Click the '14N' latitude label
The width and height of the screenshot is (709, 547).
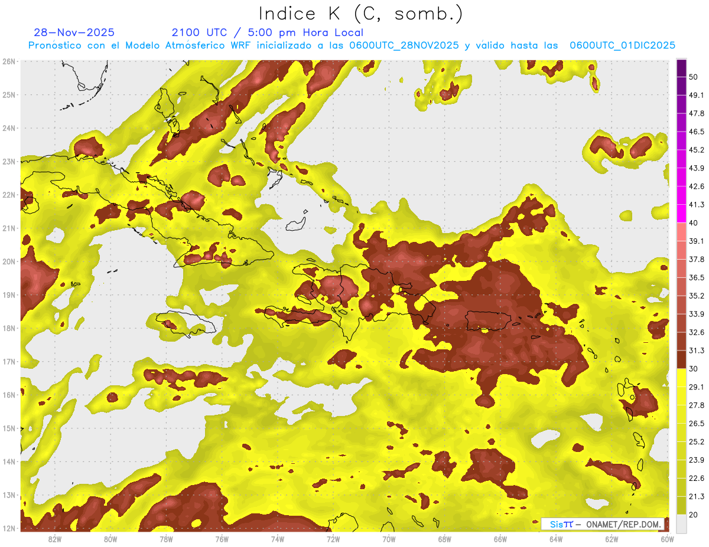click(9, 461)
